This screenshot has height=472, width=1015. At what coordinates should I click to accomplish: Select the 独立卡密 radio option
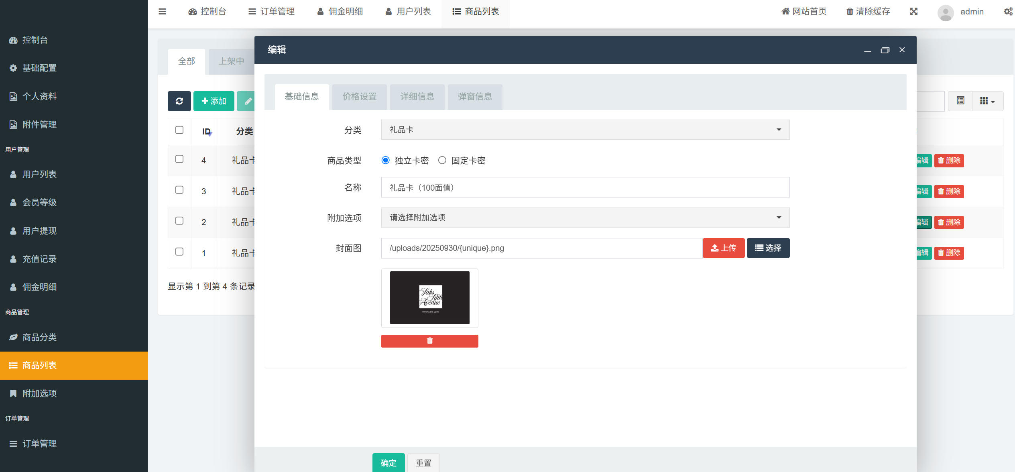coord(385,160)
